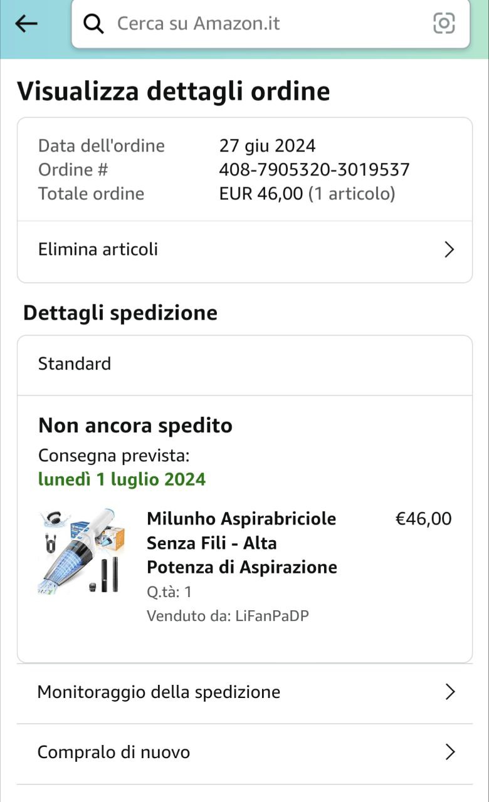Click the Visualizza dettagli ordine heading
This screenshot has width=489, height=802.
coord(174,91)
